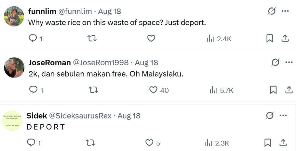This screenshot has width=296, height=151.
Task: Like JoseRoman's tweet with 40 likes
Action: pos(154,90)
